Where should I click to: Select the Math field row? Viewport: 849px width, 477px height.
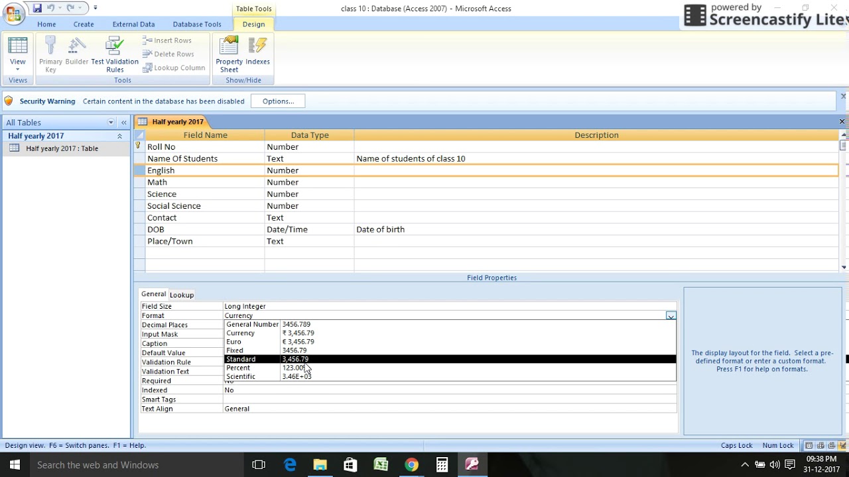pos(486,182)
